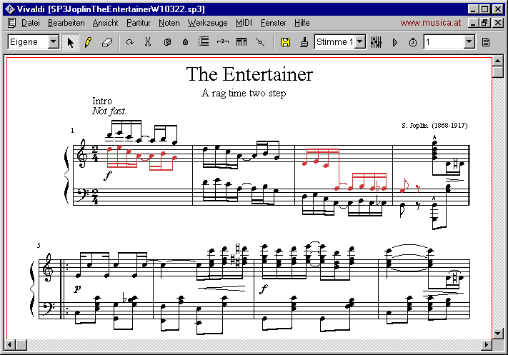Click the measure number 5 label
508x355 pixels.
pyautogui.click(x=39, y=245)
